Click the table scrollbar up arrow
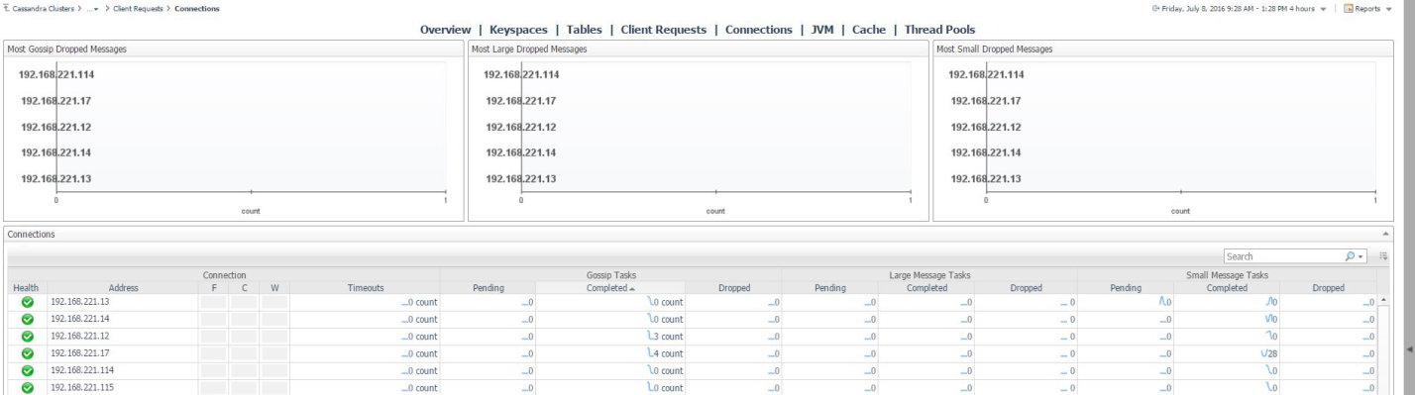 pos(1382,300)
